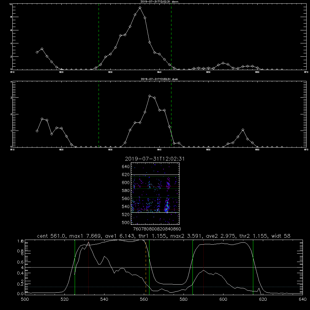Click the '500' x-axis label of bottom plot
Viewport: 310px width, 310px height.
click(25, 299)
